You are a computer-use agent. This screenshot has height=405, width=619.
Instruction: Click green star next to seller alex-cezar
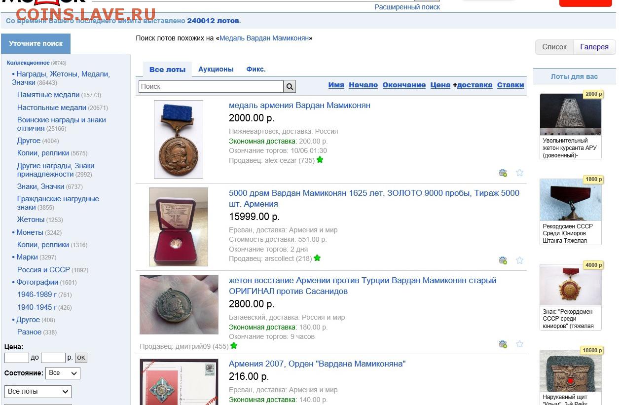click(320, 160)
